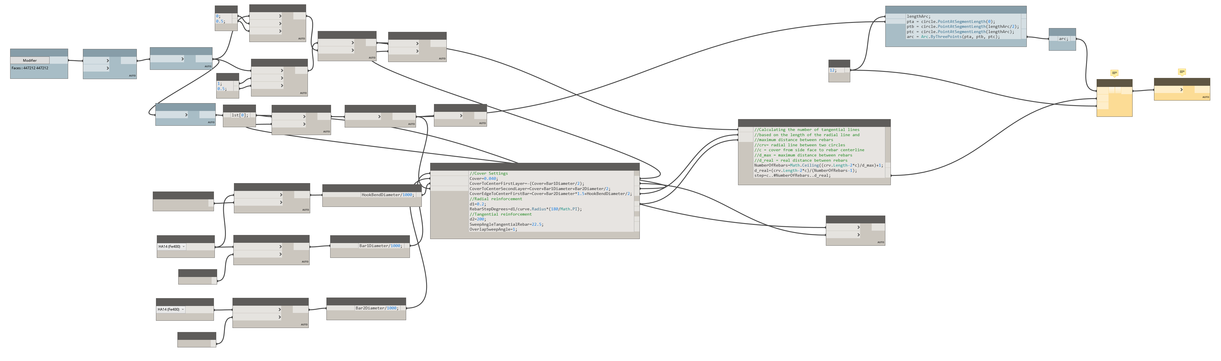Click the arc; code block
Viewport: 1221px width, 361px height.
pyautogui.click(x=1063, y=39)
